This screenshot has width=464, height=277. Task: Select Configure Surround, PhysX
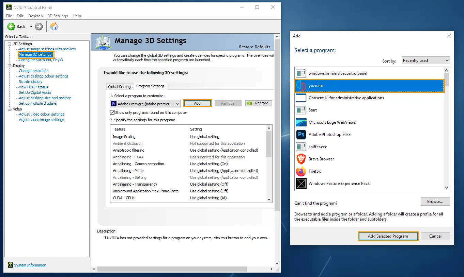[x=41, y=60]
